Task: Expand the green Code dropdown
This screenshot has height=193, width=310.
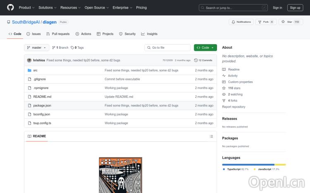Action: pyautogui.click(x=205, y=47)
